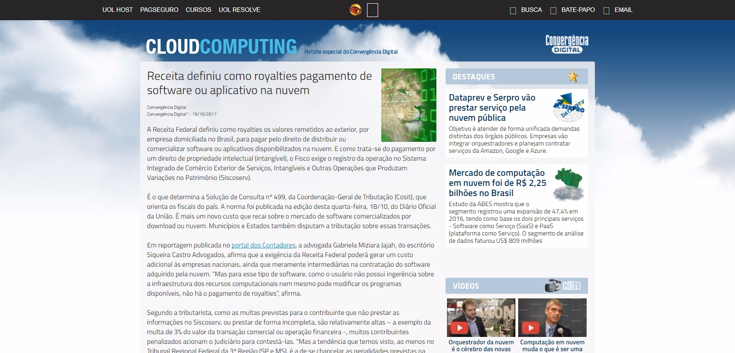Open EMAIL link in top bar
The image size is (735, 353).
[x=623, y=10]
